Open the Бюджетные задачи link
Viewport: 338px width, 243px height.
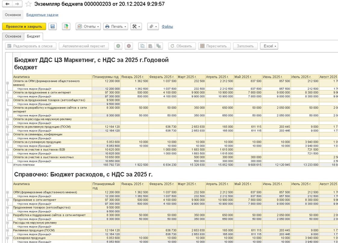(x=42, y=15)
